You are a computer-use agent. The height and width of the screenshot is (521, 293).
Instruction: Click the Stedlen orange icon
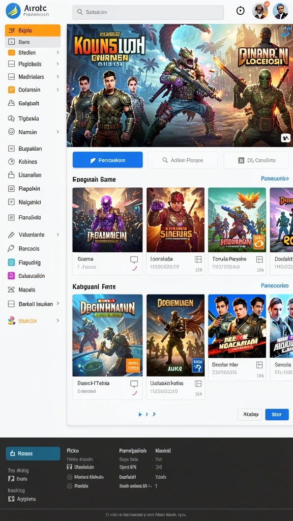tap(11, 52)
